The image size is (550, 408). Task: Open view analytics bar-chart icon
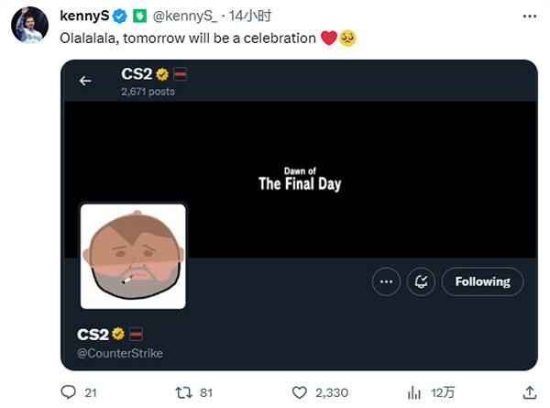(417, 392)
